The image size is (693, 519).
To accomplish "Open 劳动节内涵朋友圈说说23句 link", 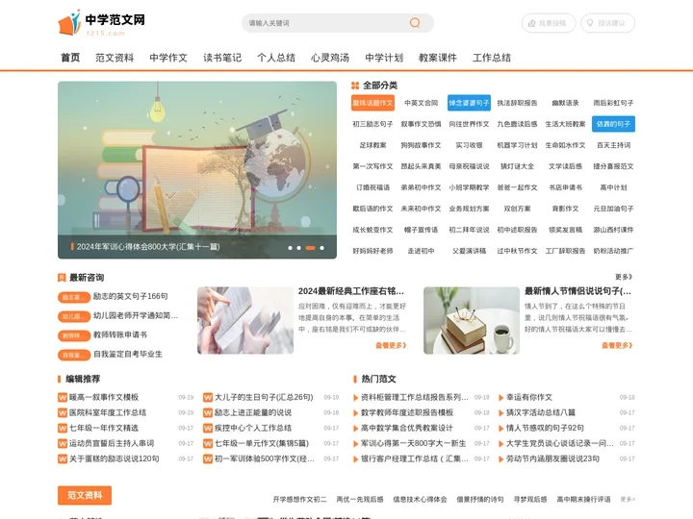I will click(x=552, y=459).
